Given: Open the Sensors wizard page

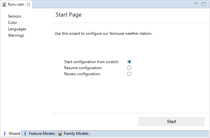Looking at the screenshot, I should point(15,16).
